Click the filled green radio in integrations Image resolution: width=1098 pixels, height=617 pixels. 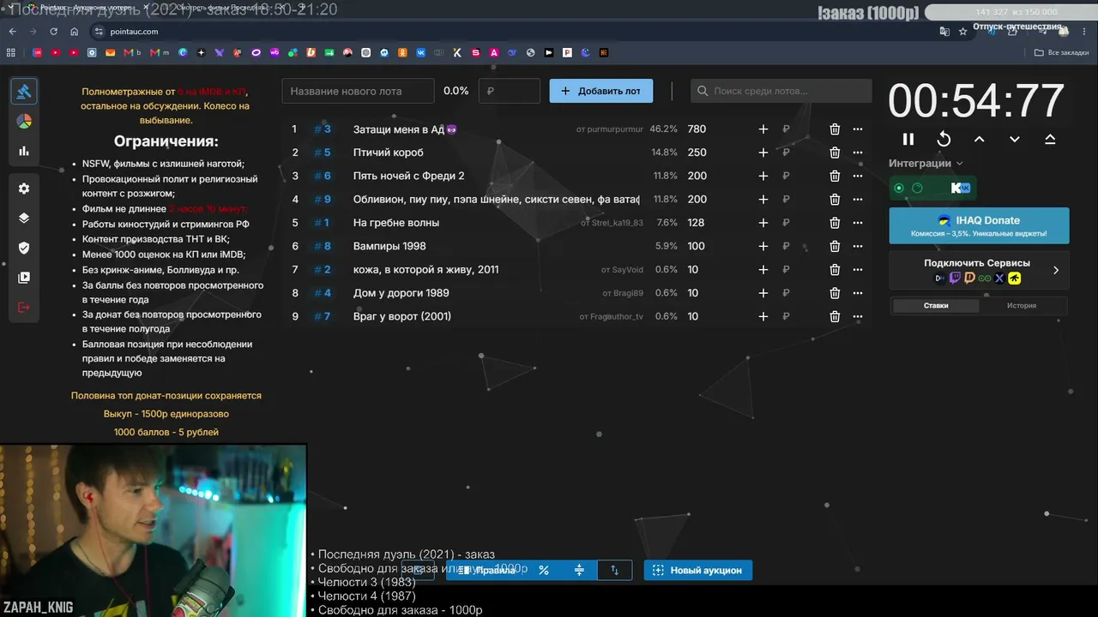click(x=899, y=188)
